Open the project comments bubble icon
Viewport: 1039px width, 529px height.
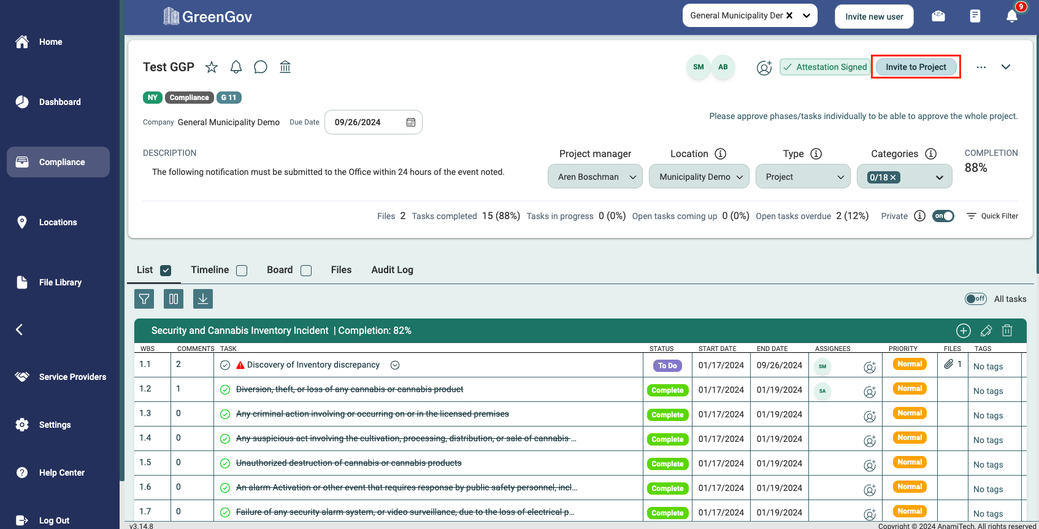click(x=261, y=67)
